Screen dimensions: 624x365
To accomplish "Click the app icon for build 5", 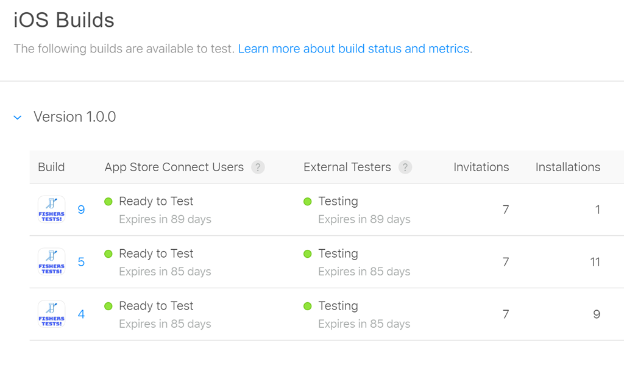I will 51,262.
